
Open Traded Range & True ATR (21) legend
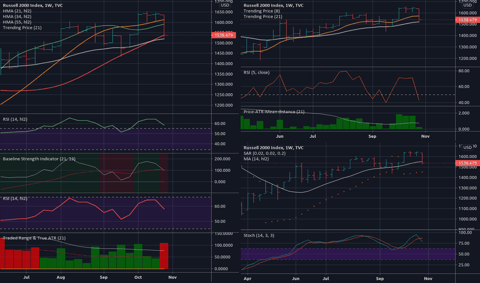coord(35,238)
